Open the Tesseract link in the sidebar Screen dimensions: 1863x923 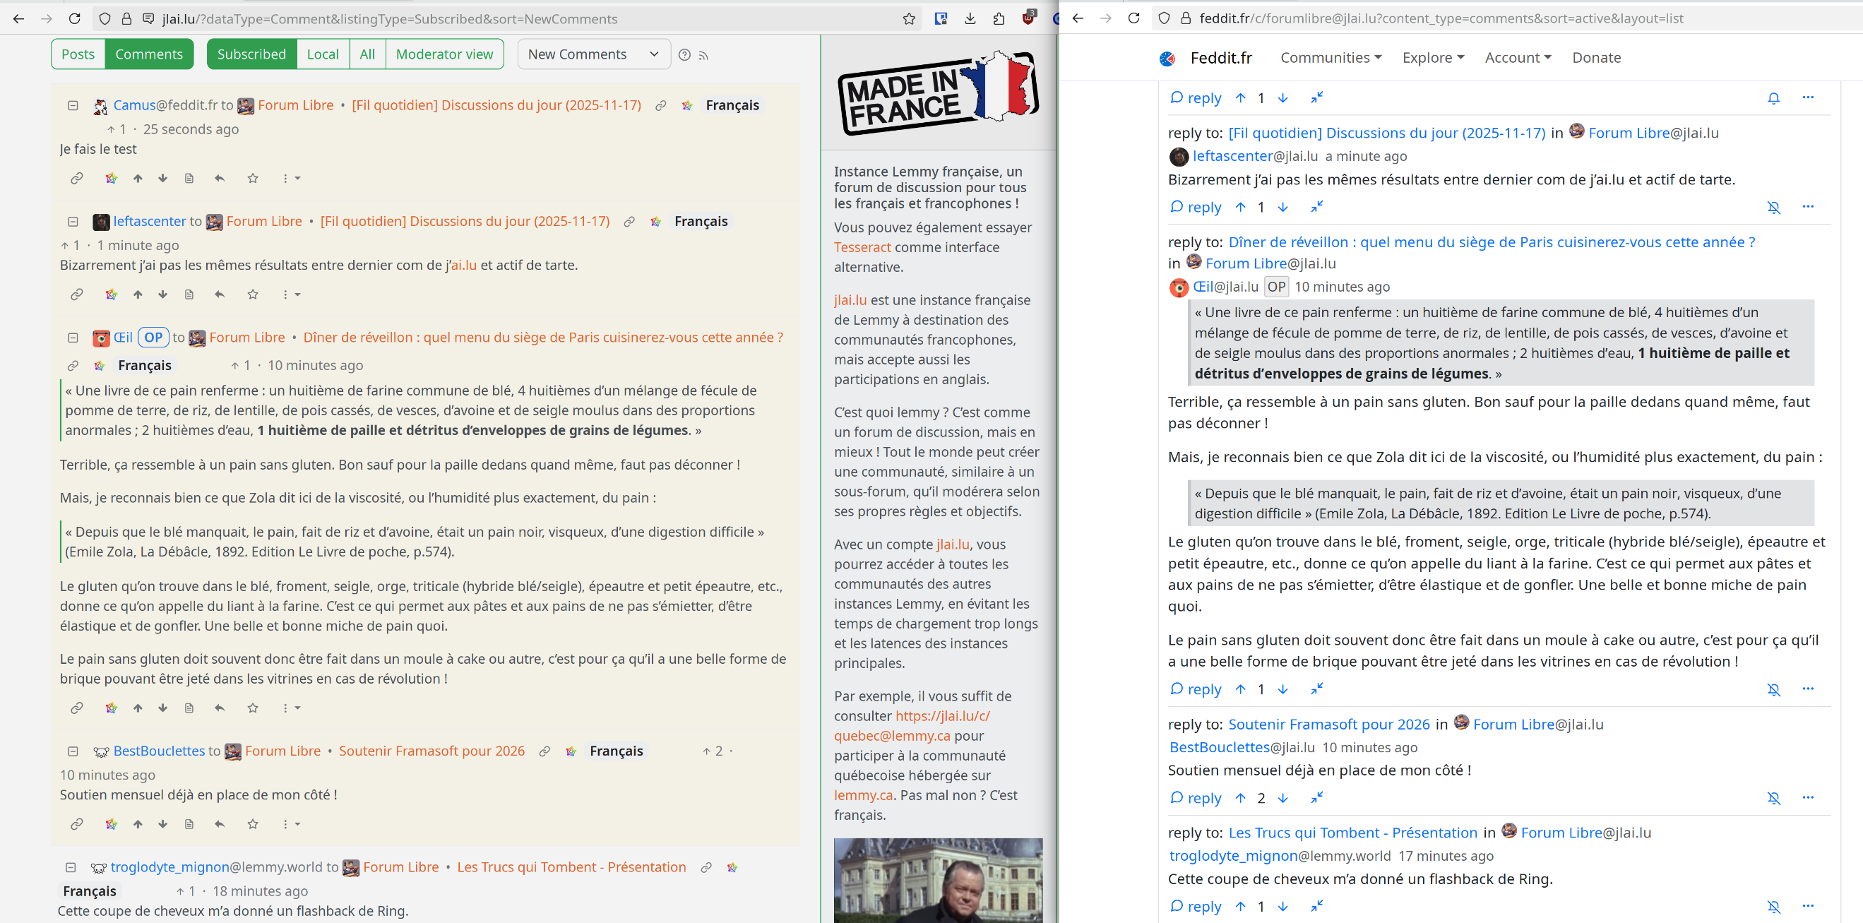click(862, 247)
